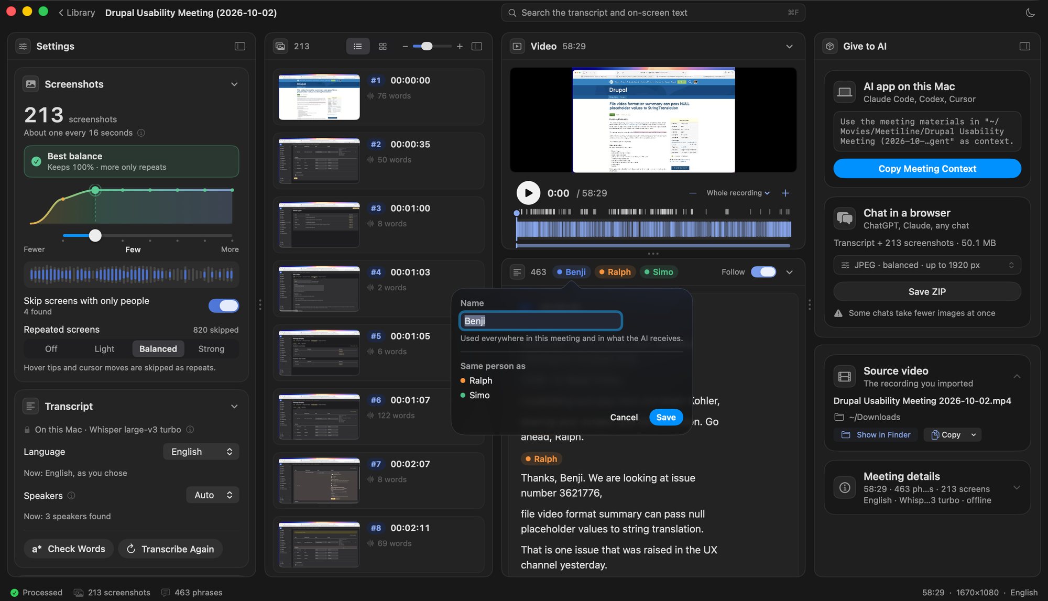Click the Fewer-More screenshots slider handle
The height and width of the screenshot is (601, 1048).
pos(95,235)
